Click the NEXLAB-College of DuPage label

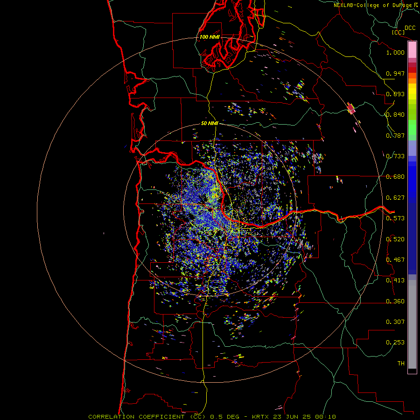(x=373, y=5)
